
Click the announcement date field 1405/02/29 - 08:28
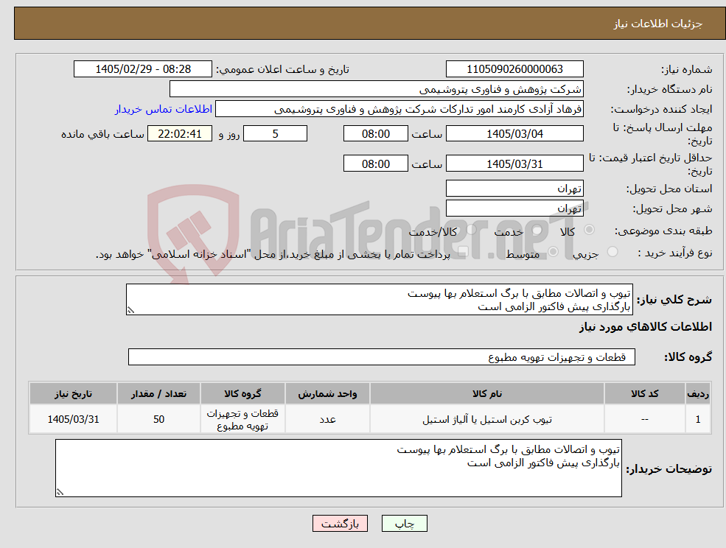[142, 69]
